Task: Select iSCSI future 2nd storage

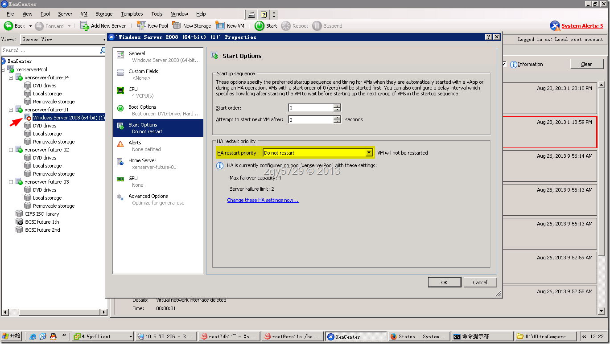Action: coord(42,230)
